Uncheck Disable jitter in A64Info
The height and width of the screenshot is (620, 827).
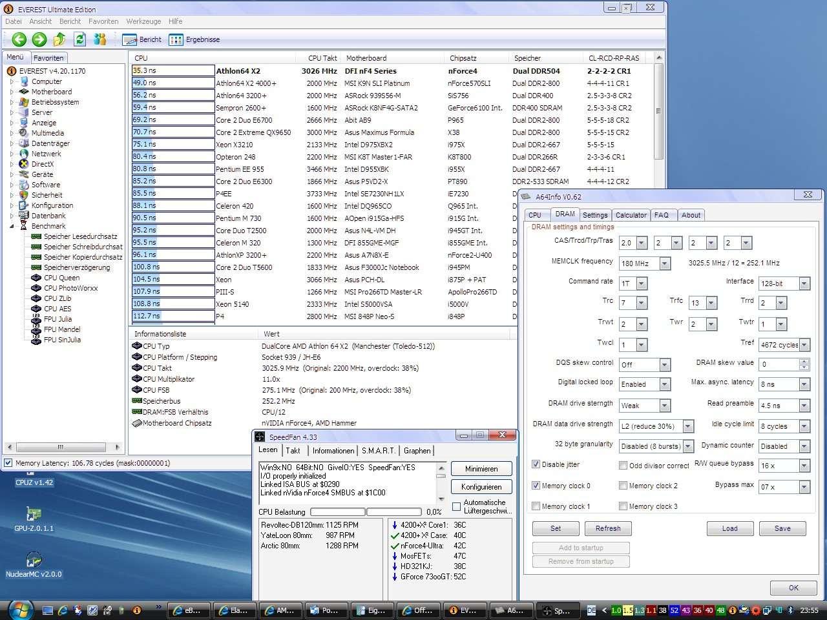tap(536, 464)
